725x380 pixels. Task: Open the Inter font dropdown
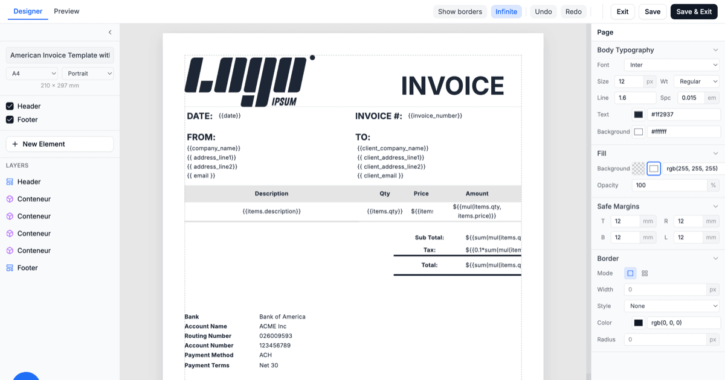pyautogui.click(x=672, y=65)
